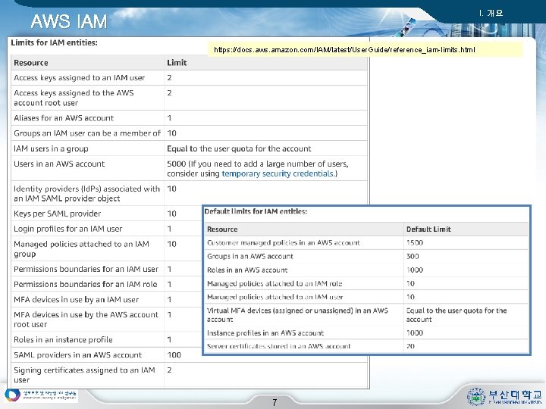The width and height of the screenshot is (546, 409).
Task: Click 'Default limits for IAM entities:' heading
Action: (x=256, y=211)
